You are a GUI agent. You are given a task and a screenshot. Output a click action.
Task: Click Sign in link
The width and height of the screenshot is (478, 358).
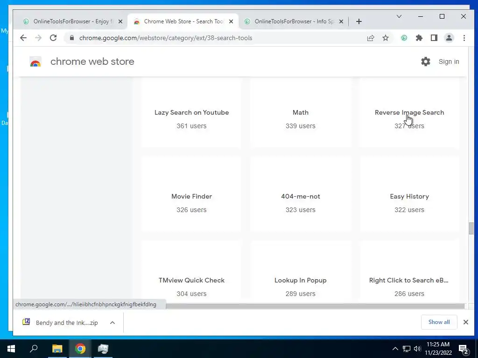[x=449, y=62]
